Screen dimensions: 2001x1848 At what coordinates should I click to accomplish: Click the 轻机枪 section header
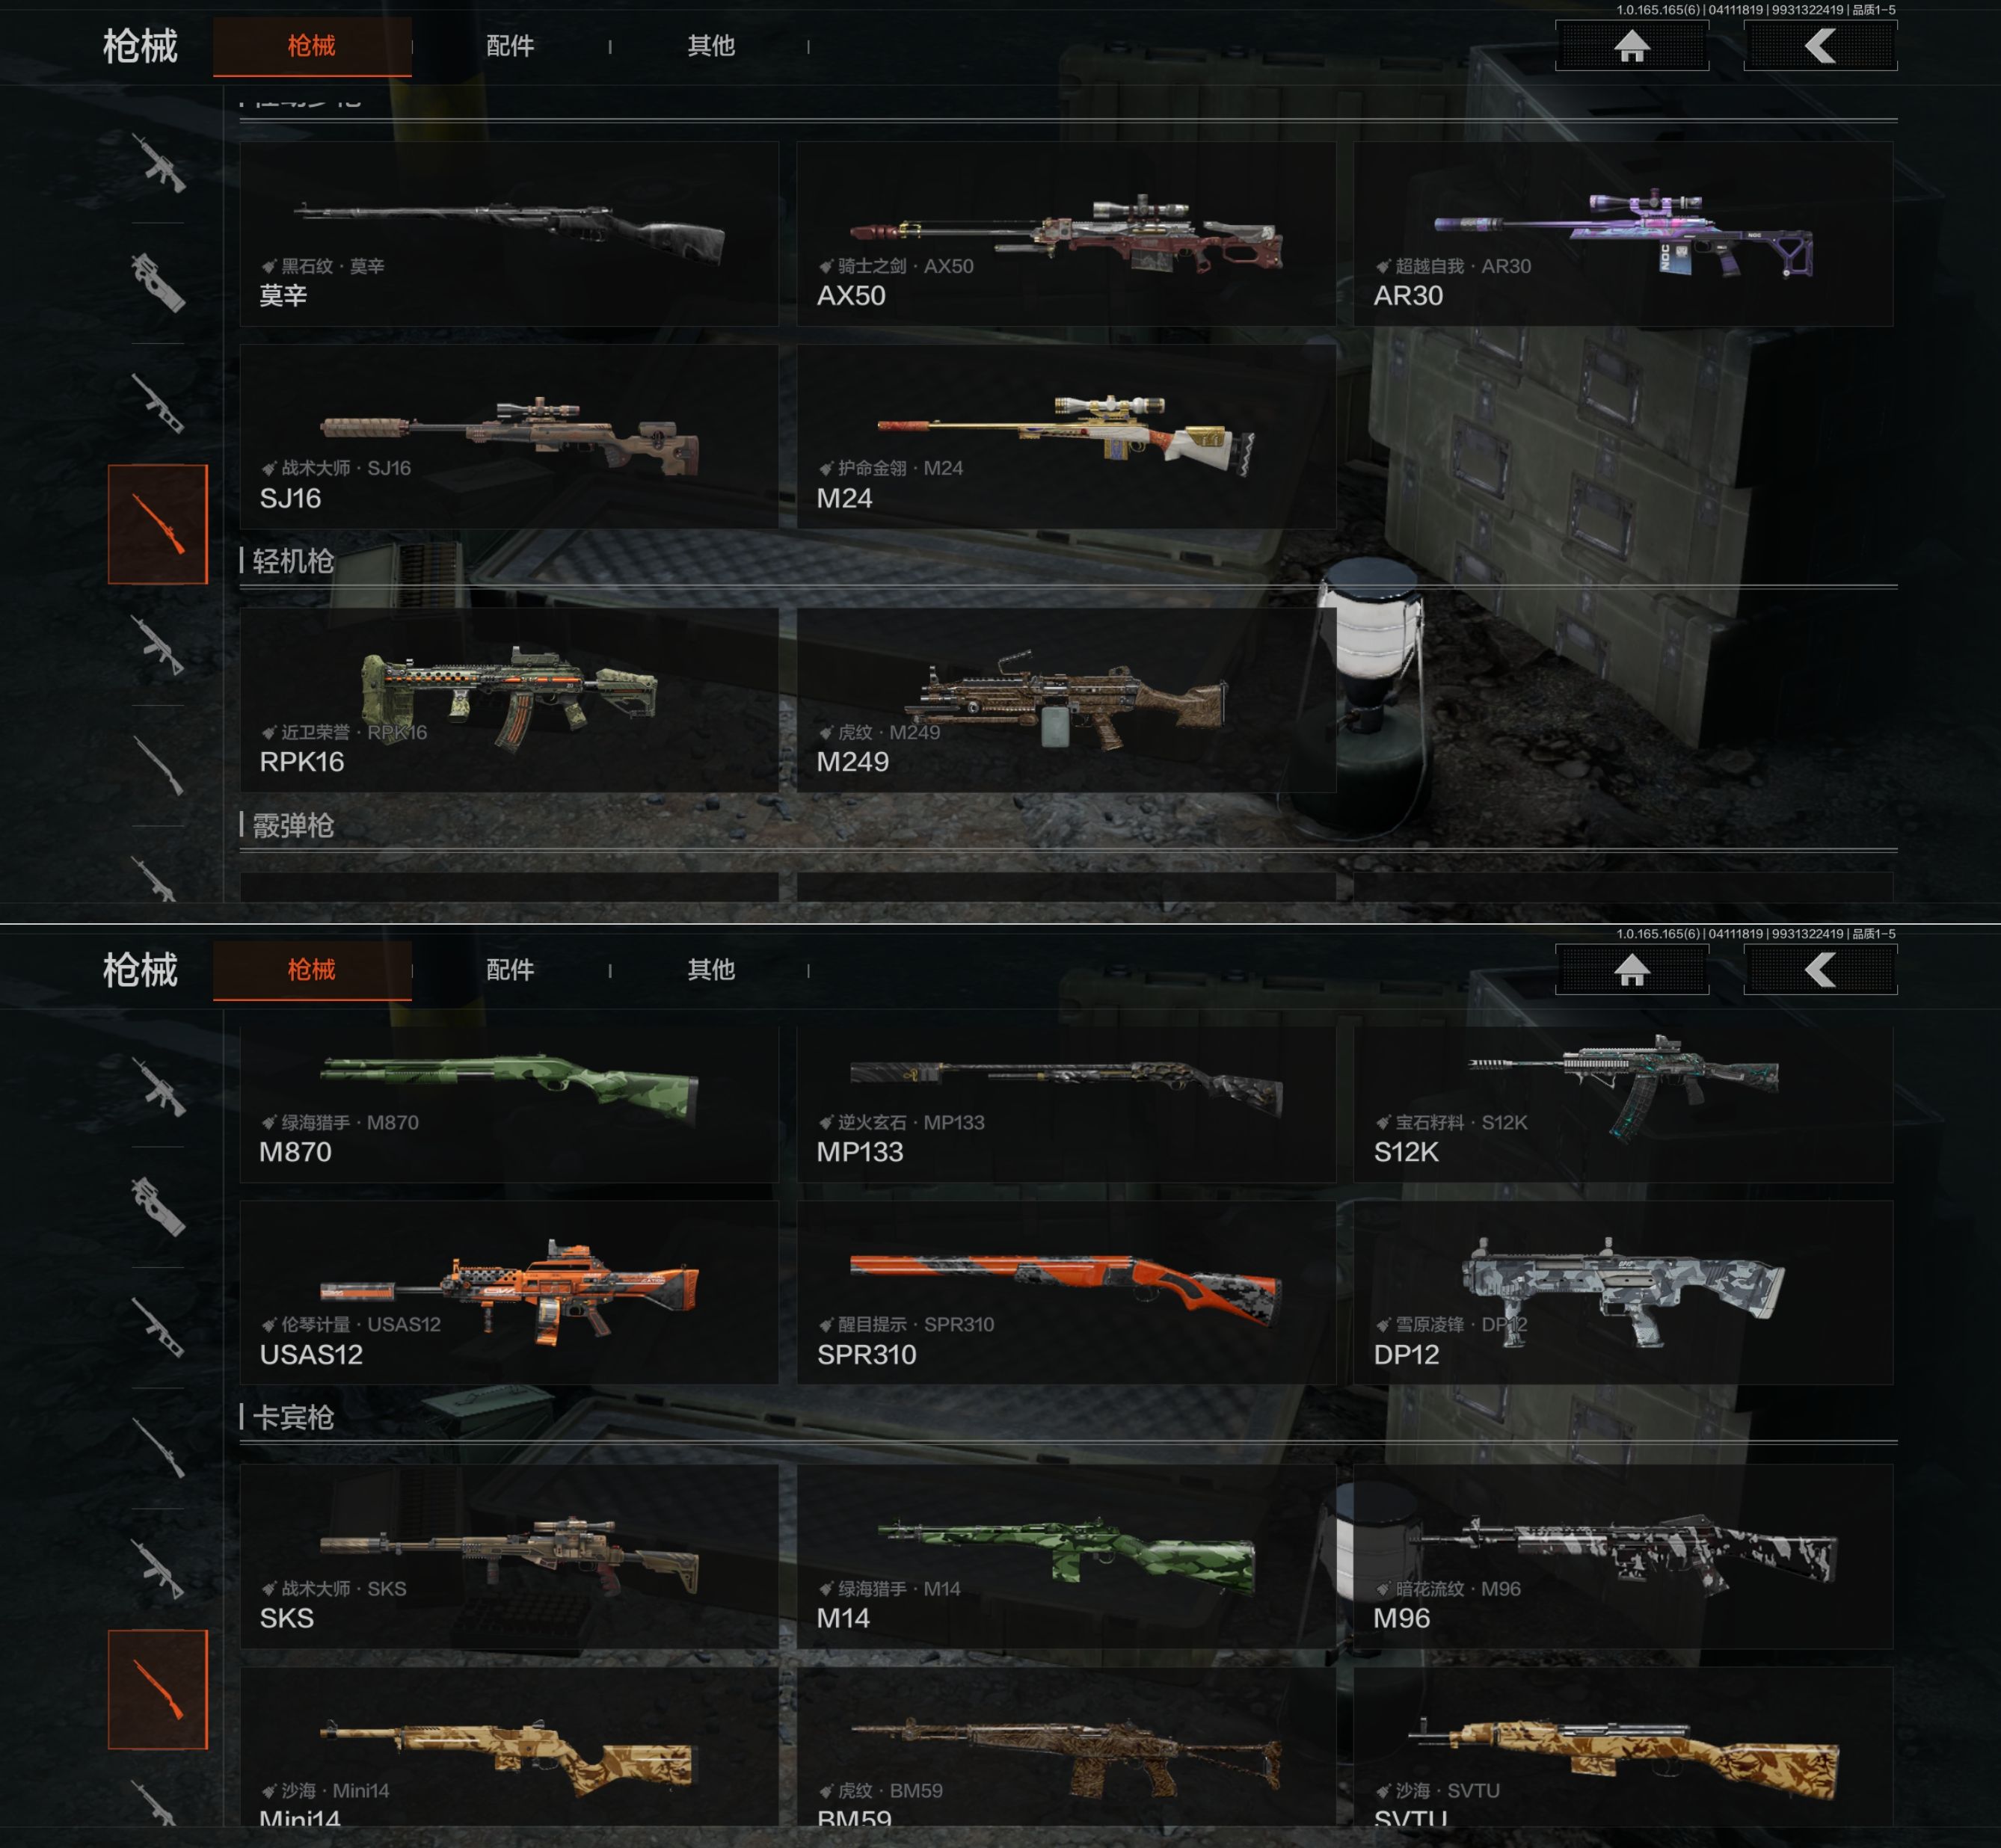293,561
